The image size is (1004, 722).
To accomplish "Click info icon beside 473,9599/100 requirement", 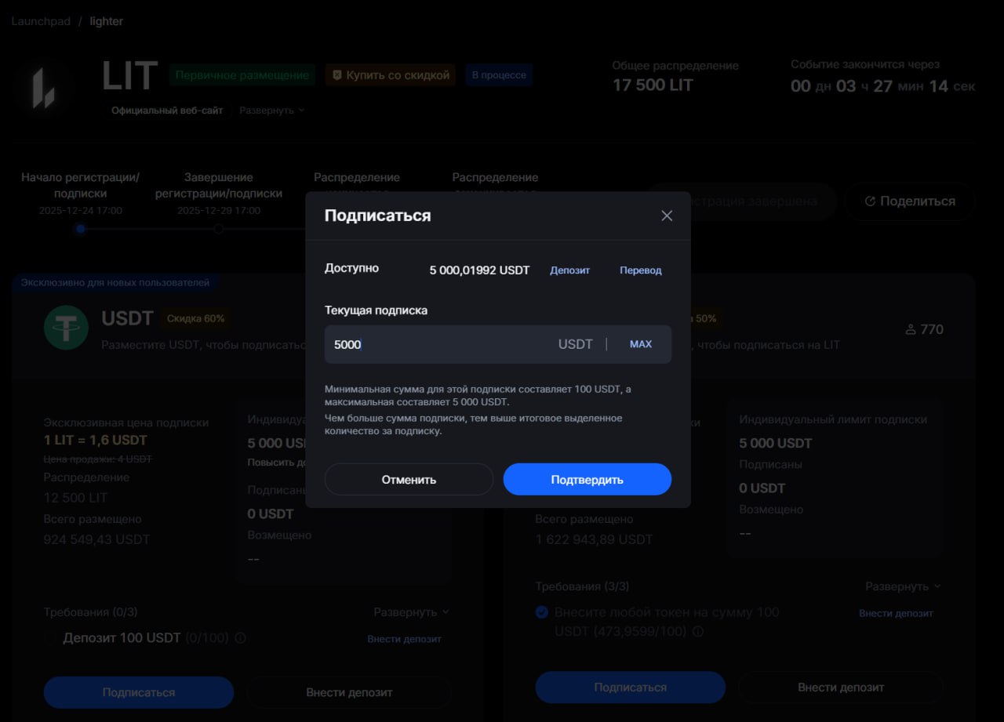I will pos(697,631).
